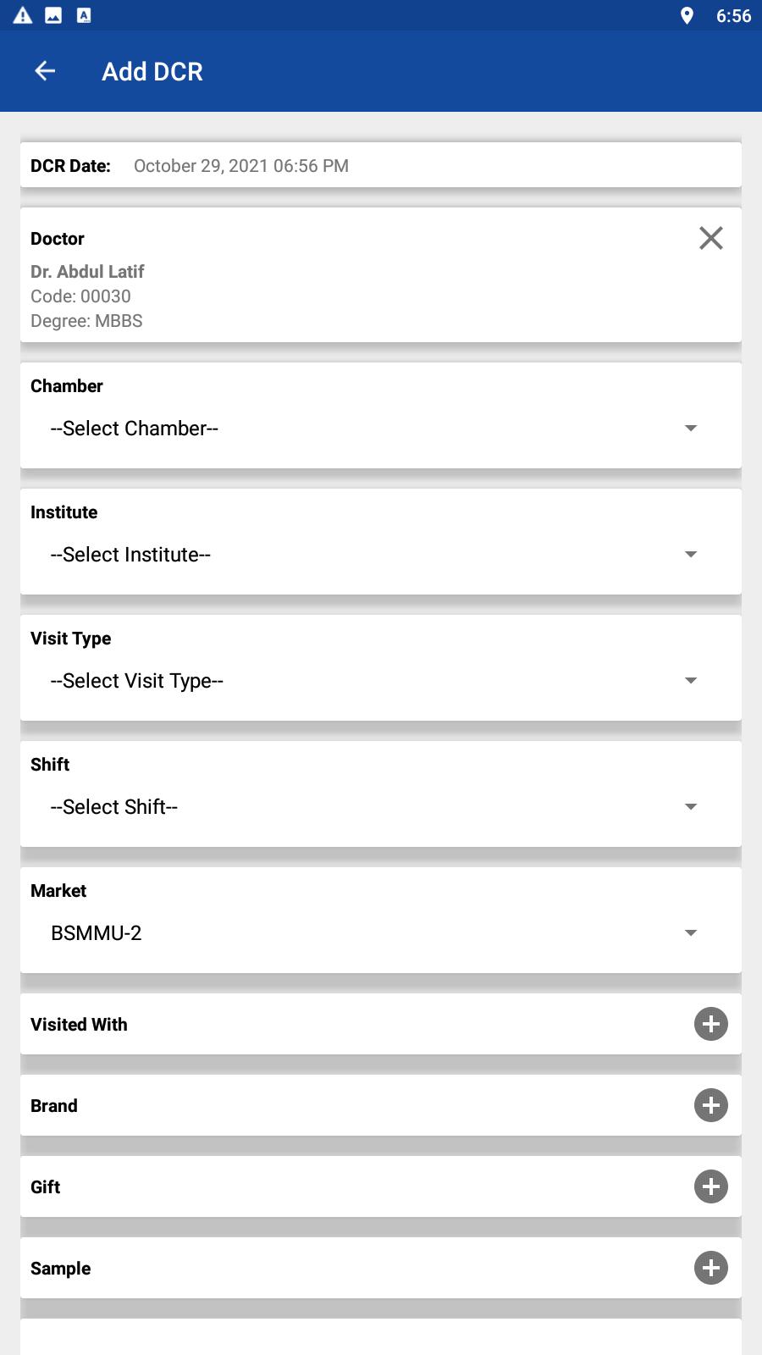Open the Select Visit Type dropdown

(373, 681)
